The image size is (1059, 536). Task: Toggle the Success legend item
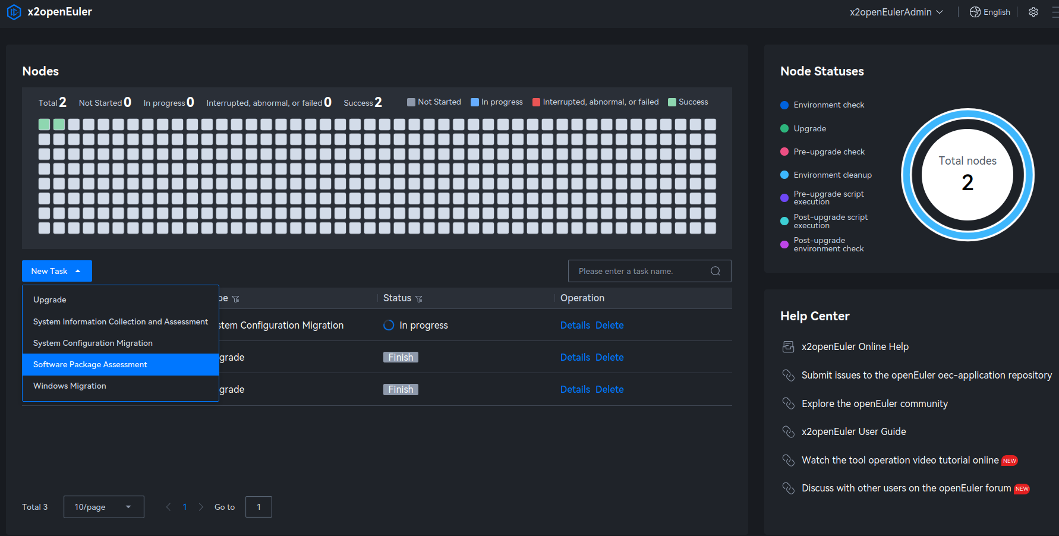point(688,102)
